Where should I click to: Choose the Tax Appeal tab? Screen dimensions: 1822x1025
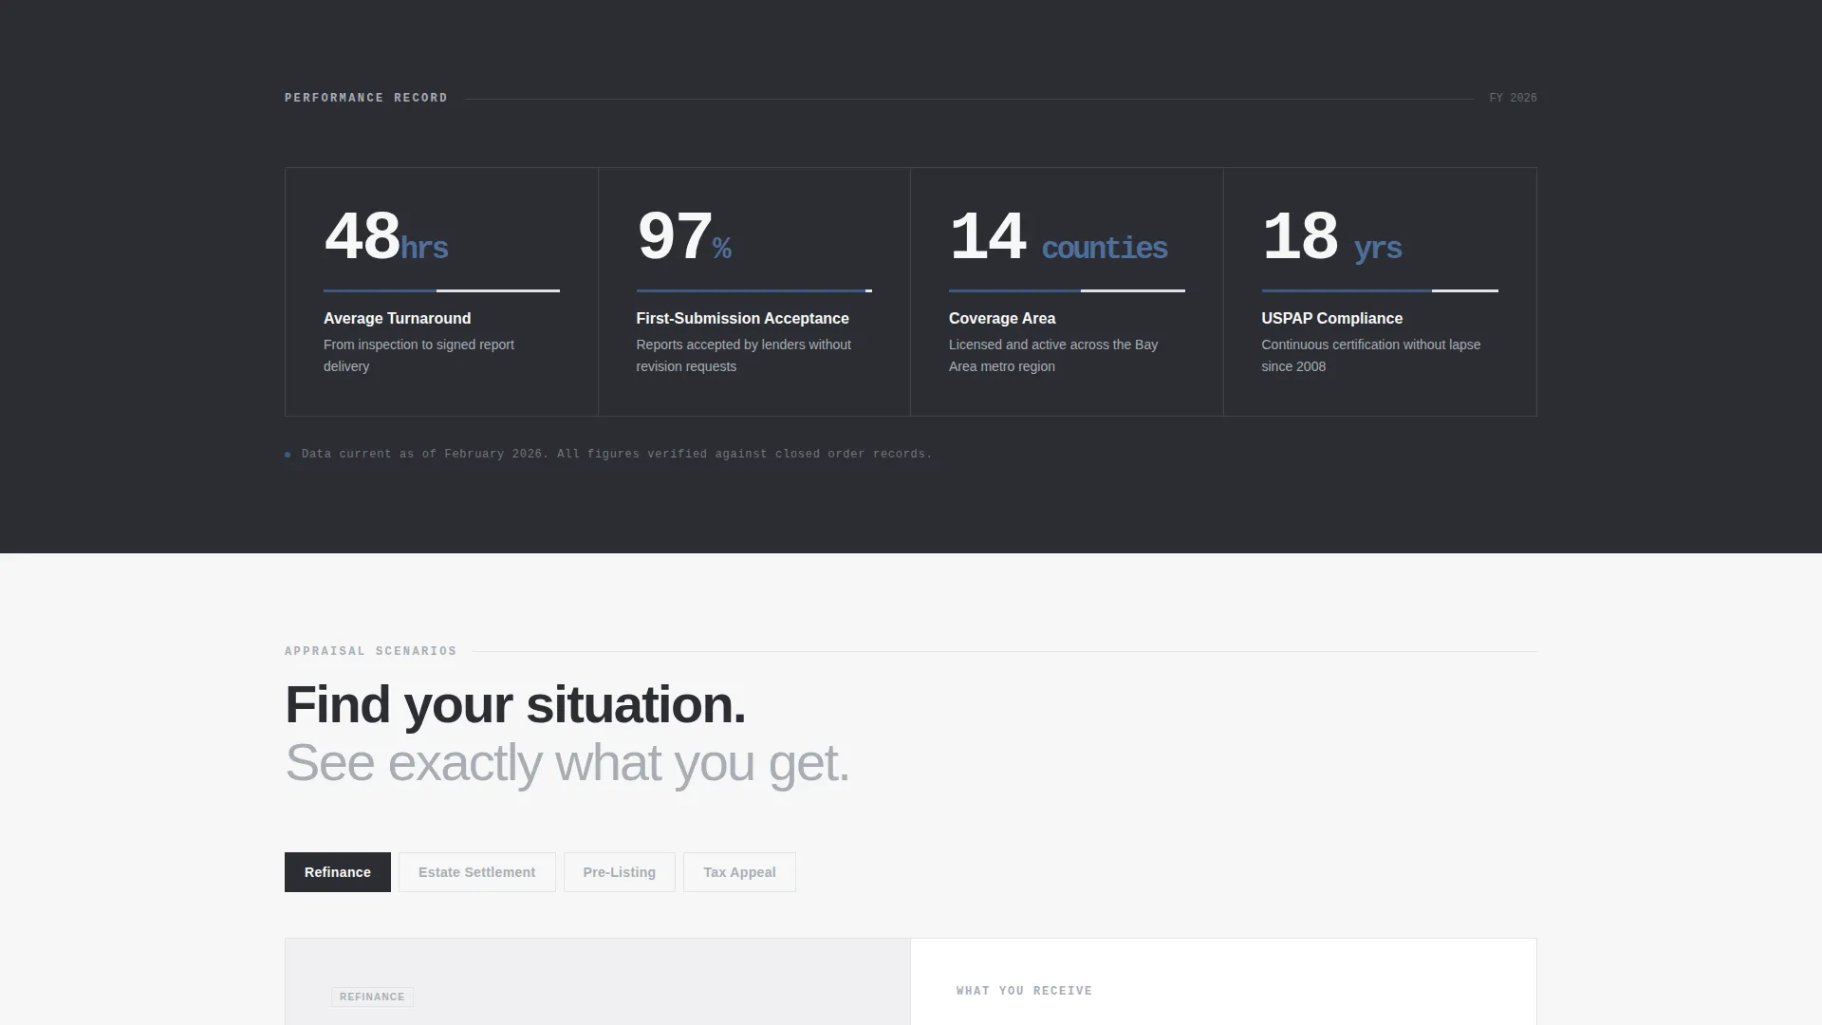[739, 872]
